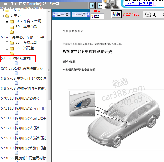Click the door handle inset image

click(82, 104)
